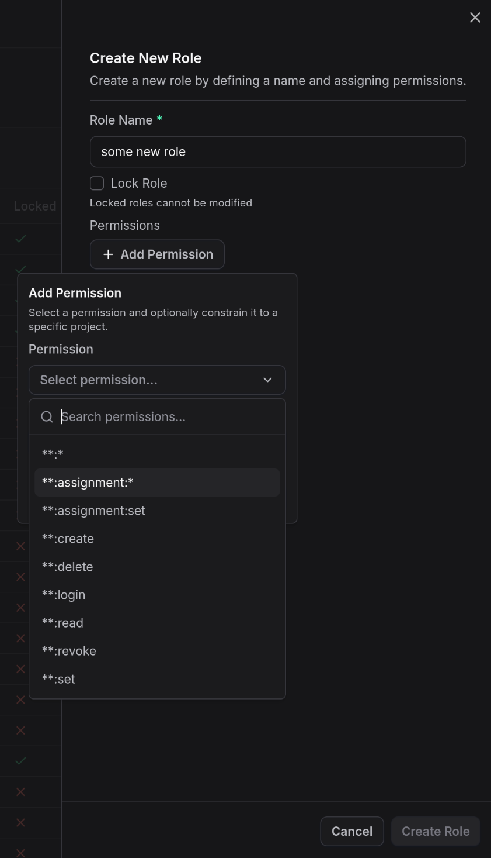Click the X to close the dialog
This screenshot has height=858, width=491.
[475, 17]
